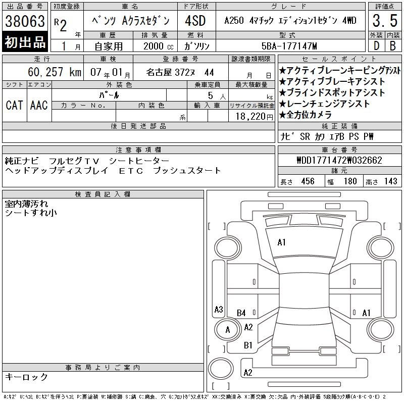Select fuel type ガソリン
Screen dimensions: 404x404
point(196,46)
